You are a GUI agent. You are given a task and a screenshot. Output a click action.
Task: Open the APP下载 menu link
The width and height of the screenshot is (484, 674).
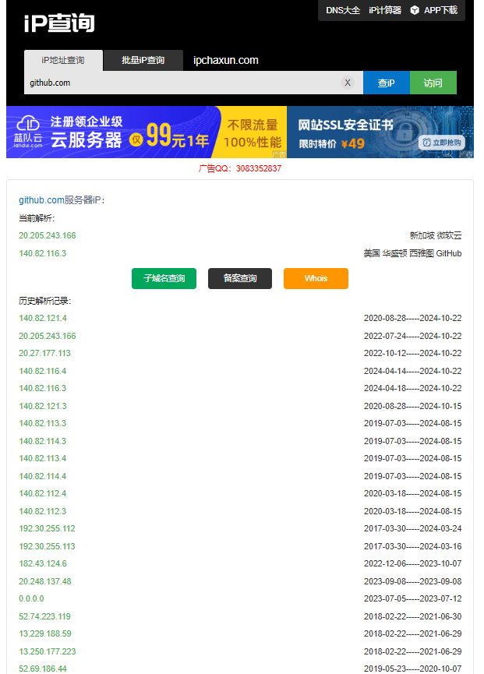coord(440,10)
